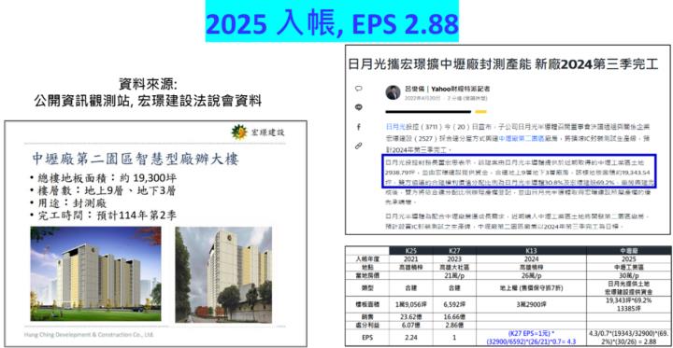Screen dimensions: 673x348
Task: Select the K13 column header
Action: 531,250
